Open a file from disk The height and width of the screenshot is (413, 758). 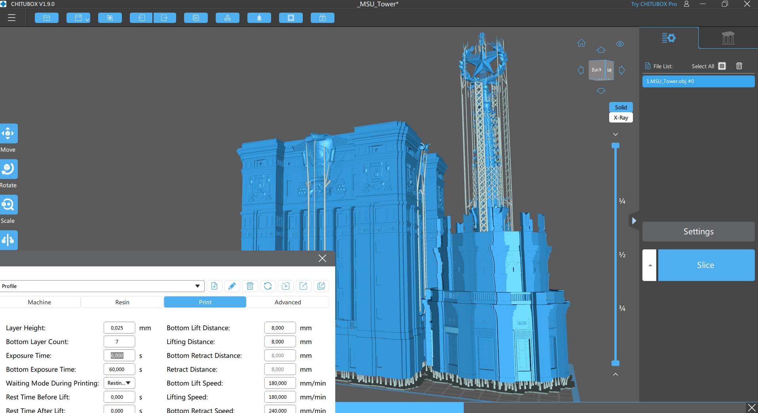click(x=46, y=18)
